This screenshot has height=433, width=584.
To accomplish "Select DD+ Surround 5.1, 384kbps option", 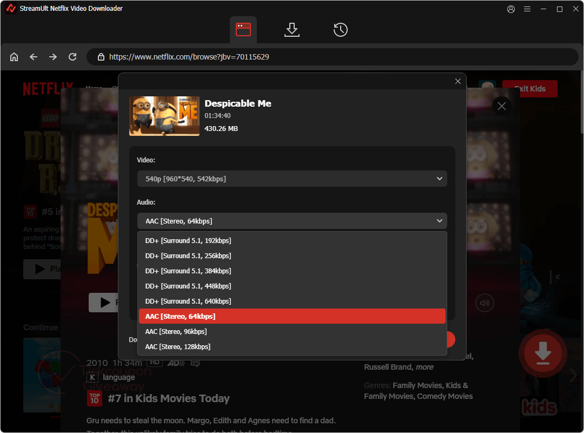I will coord(292,271).
